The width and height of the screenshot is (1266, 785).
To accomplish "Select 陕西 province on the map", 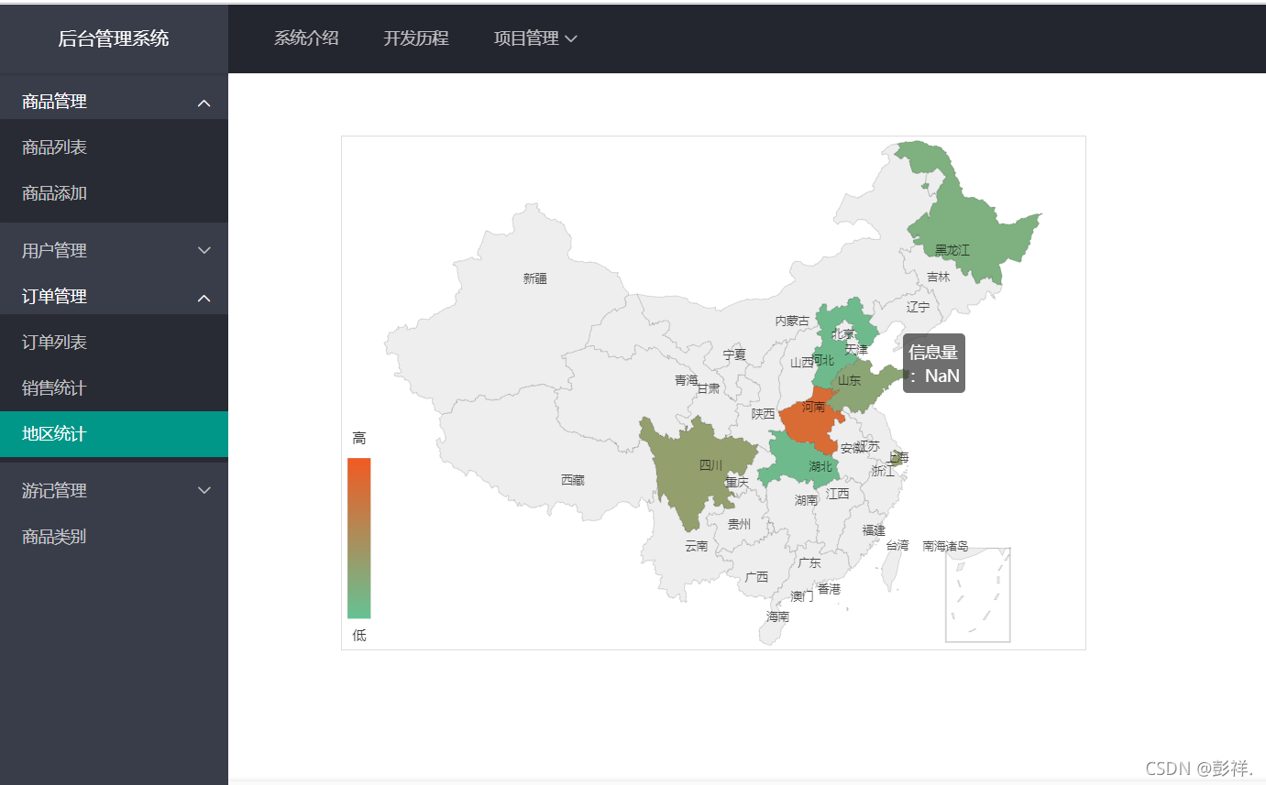I will [763, 414].
